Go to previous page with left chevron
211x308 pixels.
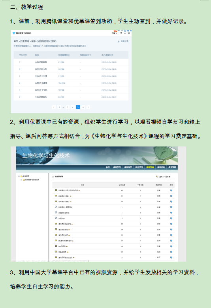(x=54, y=107)
